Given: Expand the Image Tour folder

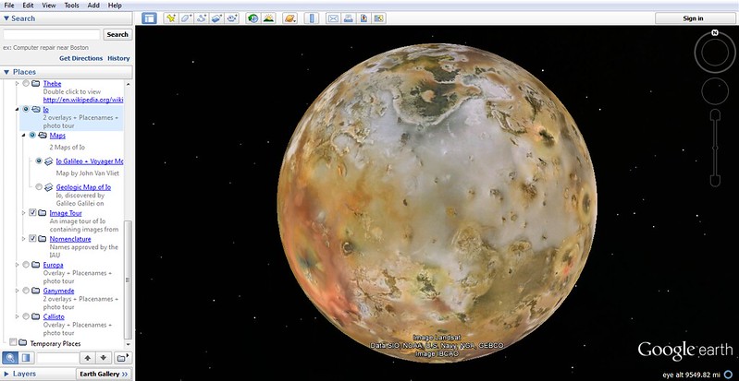Looking at the screenshot, I should pyautogui.click(x=24, y=212).
